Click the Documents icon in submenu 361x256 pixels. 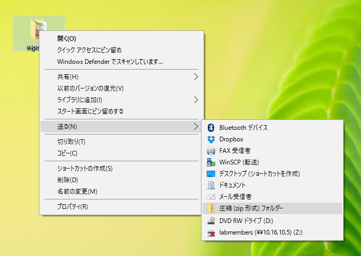(x=211, y=185)
